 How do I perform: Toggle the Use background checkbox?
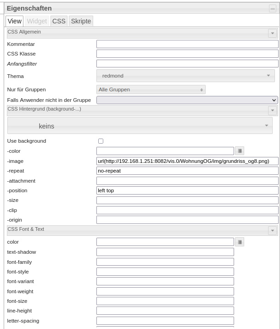pyautogui.click(x=101, y=141)
